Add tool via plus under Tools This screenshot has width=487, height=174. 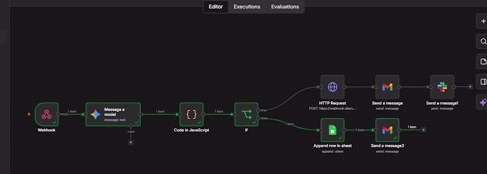point(131,142)
